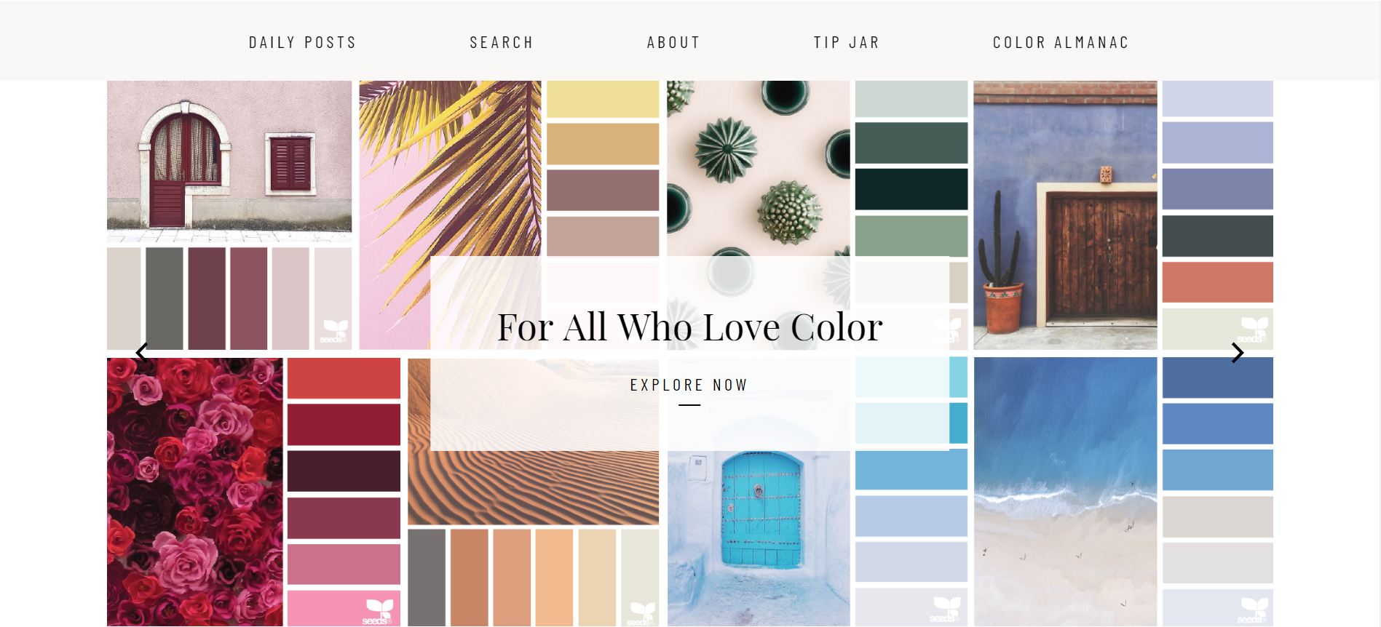Click seeds logo on desert dune palette
The height and width of the screenshot is (627, 1381).
642,613
